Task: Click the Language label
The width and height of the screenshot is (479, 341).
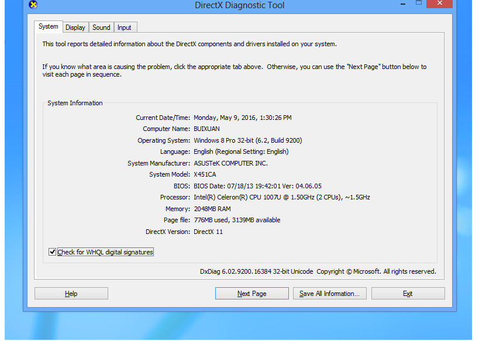Action: 175,152
